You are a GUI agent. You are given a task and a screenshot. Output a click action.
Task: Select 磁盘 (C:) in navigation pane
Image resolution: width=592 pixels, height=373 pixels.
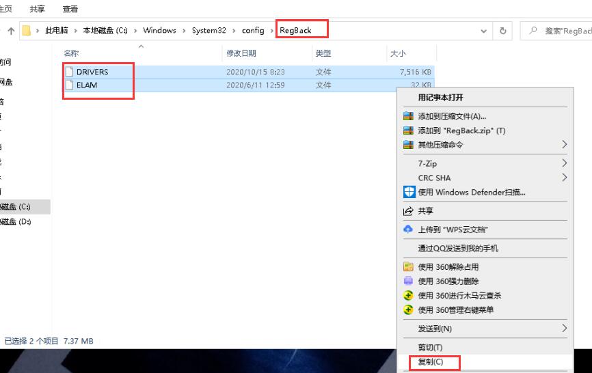point(24,207)
